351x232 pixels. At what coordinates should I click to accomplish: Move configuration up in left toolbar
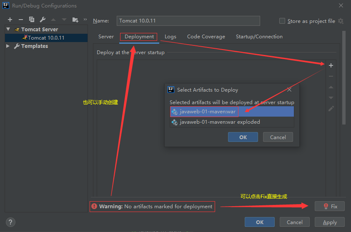pyautogui.click(x=53, y=20)
